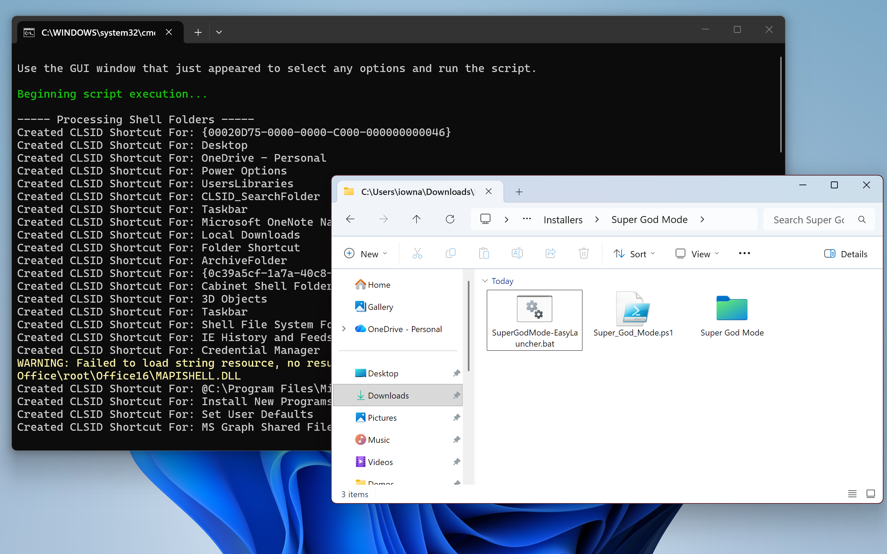
Task: Click the This PC monitor icon in address bar
Action: pos(485,219)
